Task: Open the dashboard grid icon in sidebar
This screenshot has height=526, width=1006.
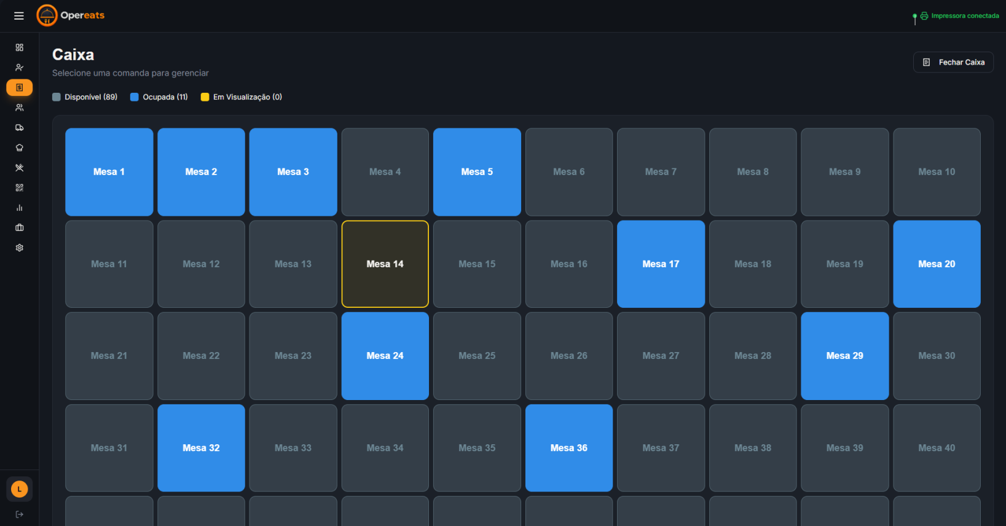Action: coord(20,47)
